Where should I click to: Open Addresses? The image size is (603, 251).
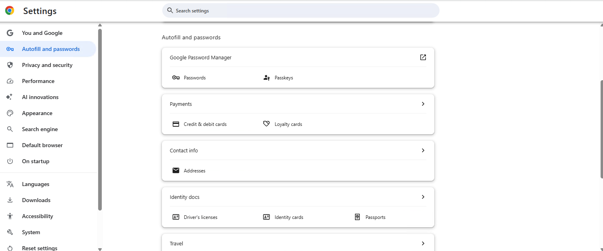pos(194,171)
